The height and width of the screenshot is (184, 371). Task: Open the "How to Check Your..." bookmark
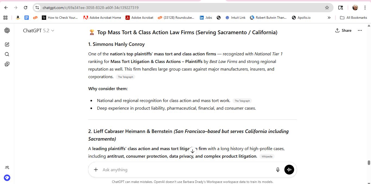(x=60, y=18)
